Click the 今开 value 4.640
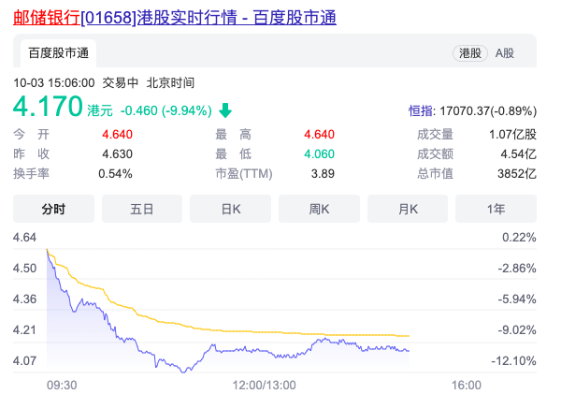The image size is (561, 394). click(x=118, y=135)
